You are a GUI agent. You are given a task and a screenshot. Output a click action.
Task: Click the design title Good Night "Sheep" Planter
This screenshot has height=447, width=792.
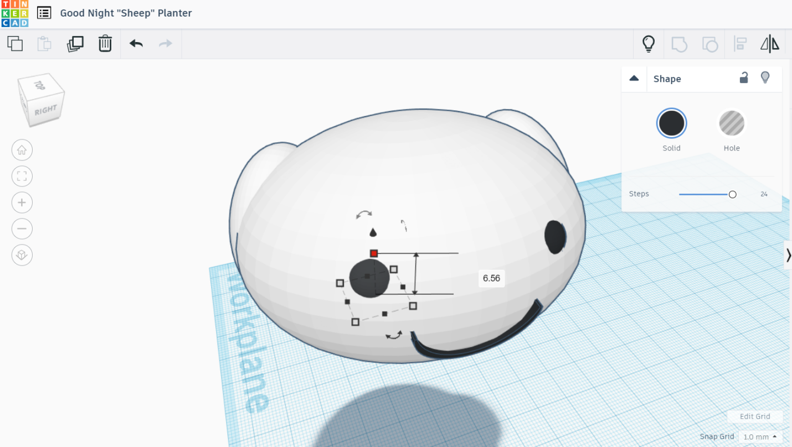coord(126,13)
